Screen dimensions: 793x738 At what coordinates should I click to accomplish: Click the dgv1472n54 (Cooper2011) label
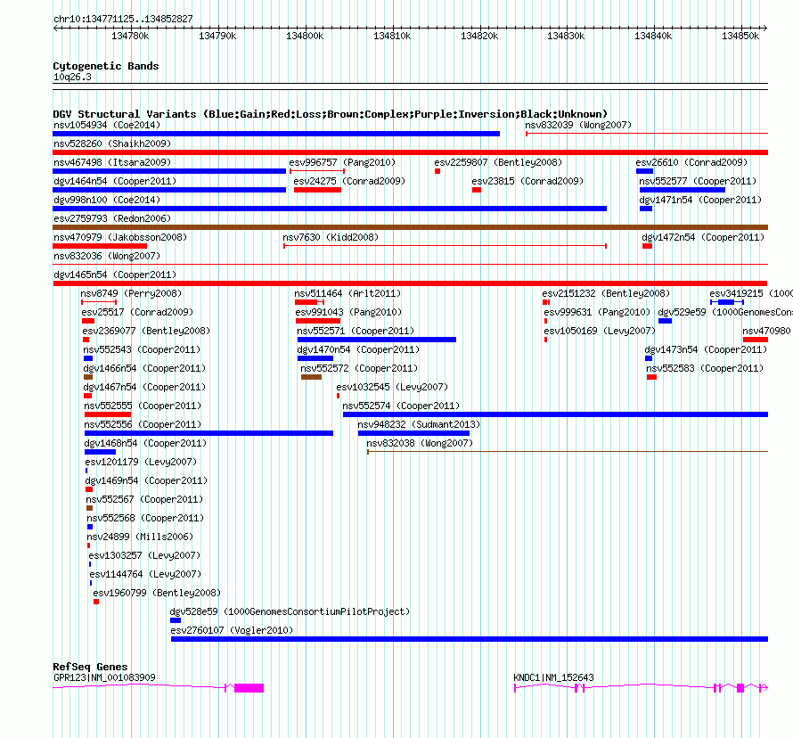703,237
